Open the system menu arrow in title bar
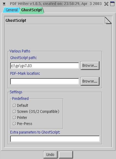Viewport: 116px width, 159px height. point(4,4)
